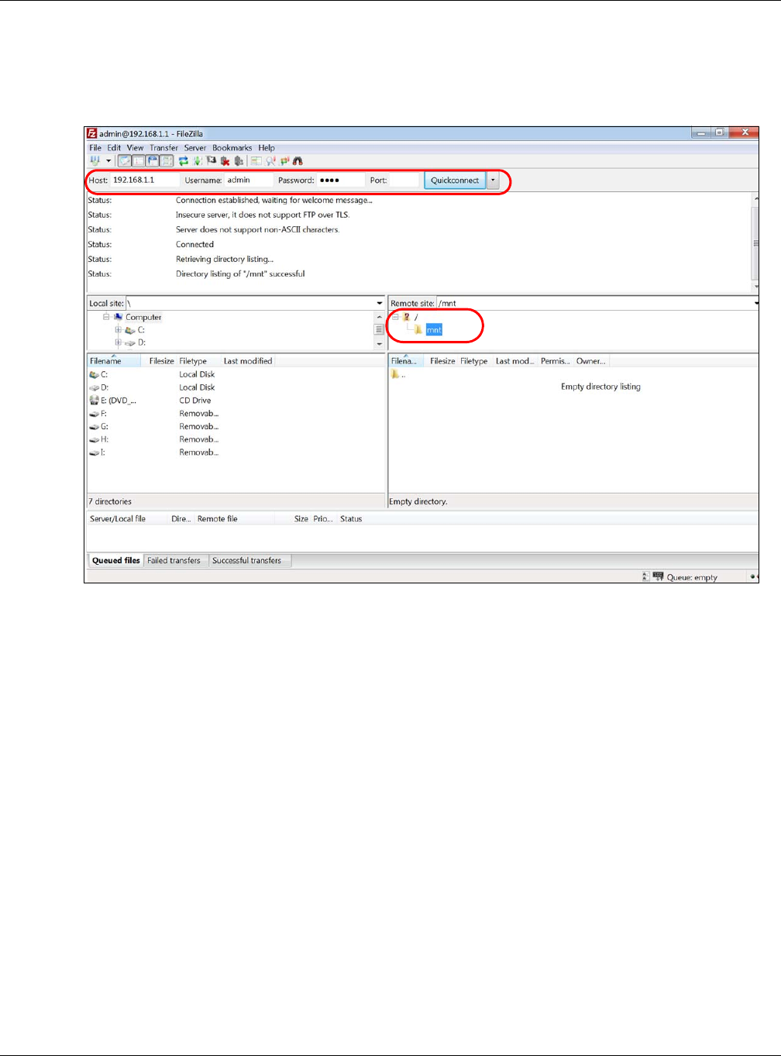781x1056 pixels.
Task: Open the Site Manager icon
Action: click(x=95, y=161)
